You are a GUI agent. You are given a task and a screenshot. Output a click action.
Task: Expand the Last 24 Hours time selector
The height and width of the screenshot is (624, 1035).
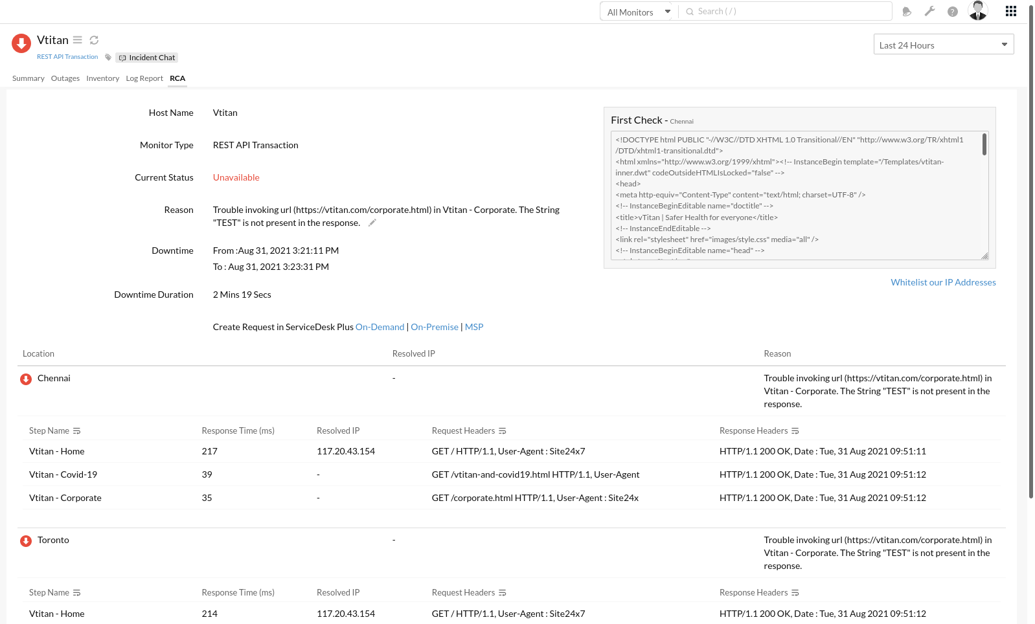[x=943, y=45]
